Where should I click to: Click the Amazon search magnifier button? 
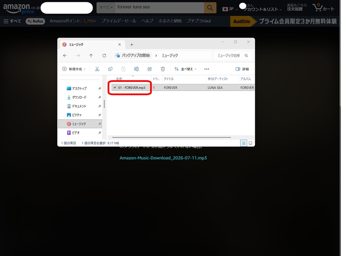coord(210,8)
